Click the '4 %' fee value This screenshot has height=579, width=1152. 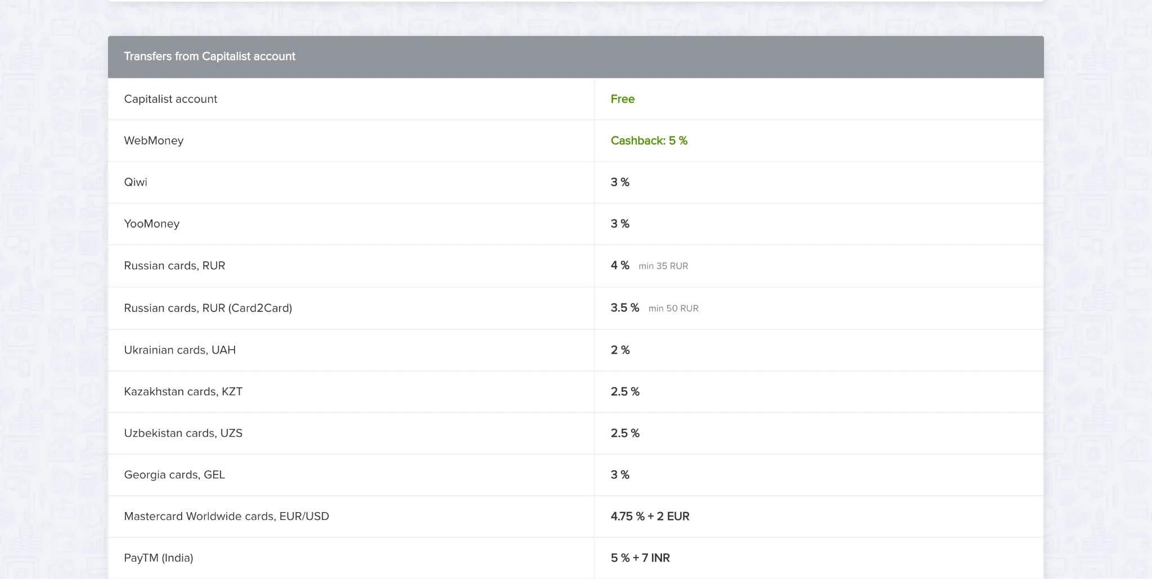pyautogui.click(x=620, y=265)
